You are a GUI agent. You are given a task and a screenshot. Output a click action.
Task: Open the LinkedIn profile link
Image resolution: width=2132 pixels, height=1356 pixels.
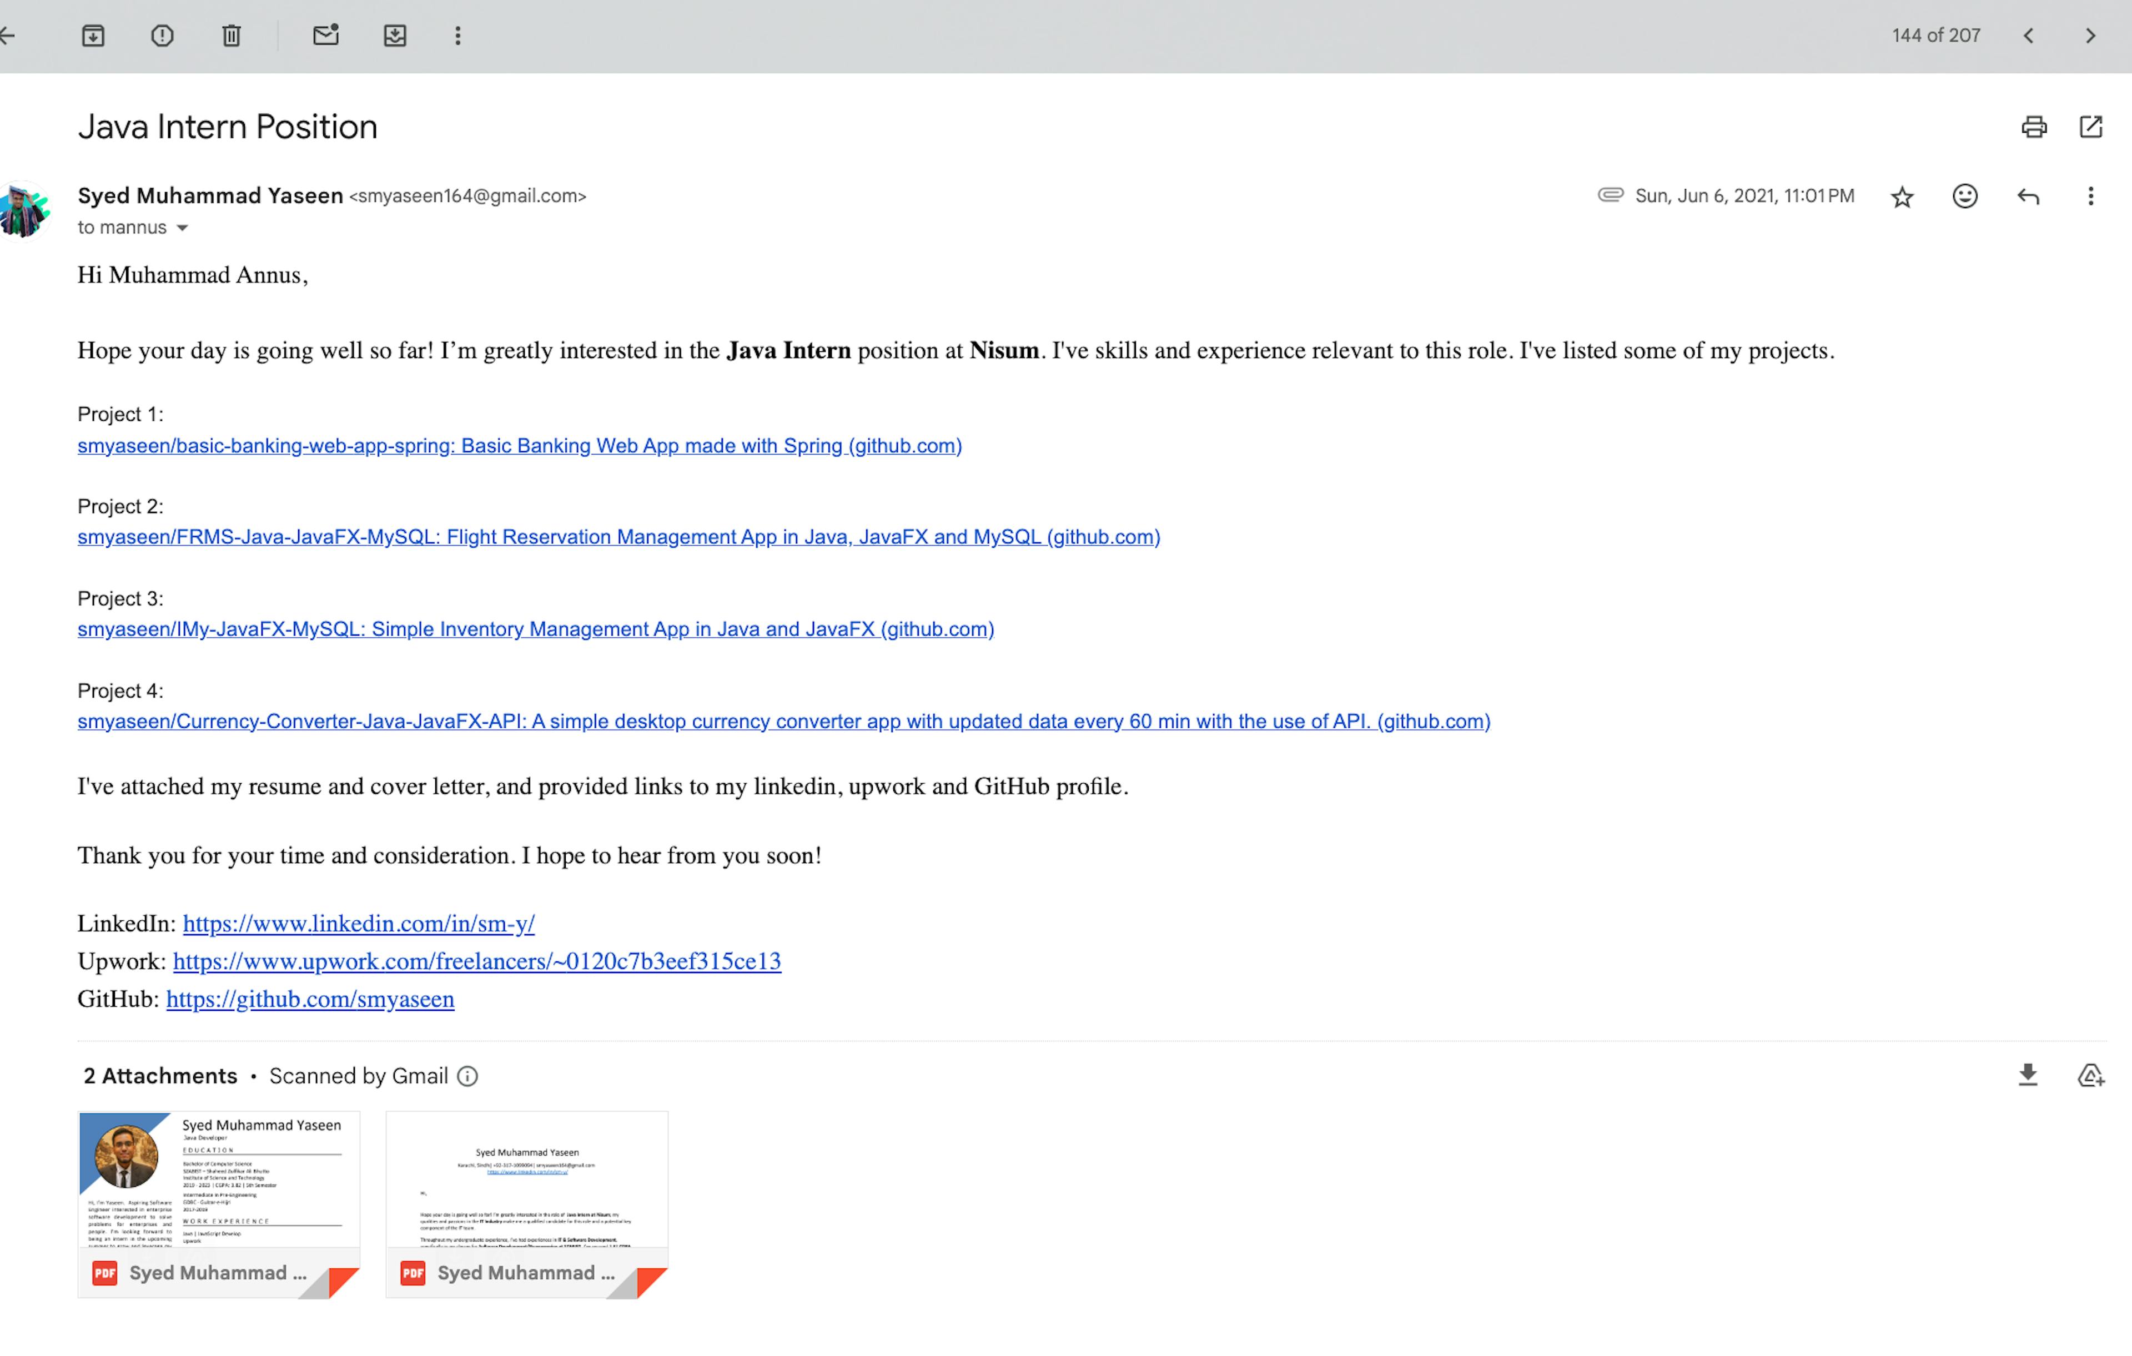point(359,924)
